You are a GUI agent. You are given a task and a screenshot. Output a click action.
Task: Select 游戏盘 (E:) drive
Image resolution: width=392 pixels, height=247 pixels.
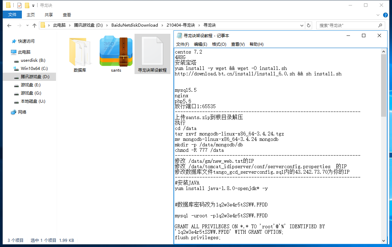30,85
